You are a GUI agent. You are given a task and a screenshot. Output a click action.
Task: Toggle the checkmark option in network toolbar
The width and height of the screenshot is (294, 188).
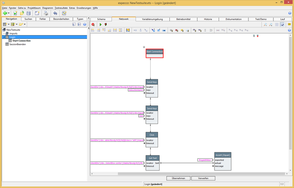[x=282, y=25]
